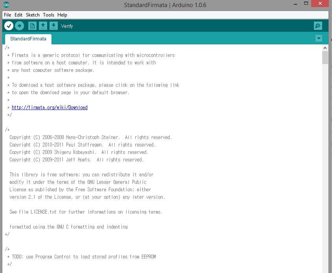Upload sketch with the arrow button
This screenshot has height=273, width=332.
(20, 26)
